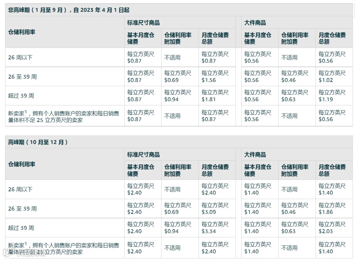Select peak-season table's "新卖家" row label
The width and height of the screenshot is (355, 259).
(64, 248)
